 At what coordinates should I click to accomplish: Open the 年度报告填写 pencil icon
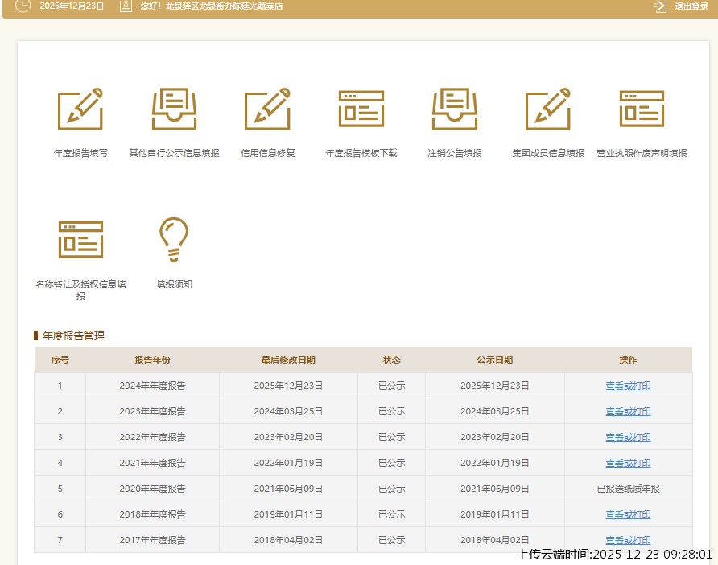tap(80, 109)
